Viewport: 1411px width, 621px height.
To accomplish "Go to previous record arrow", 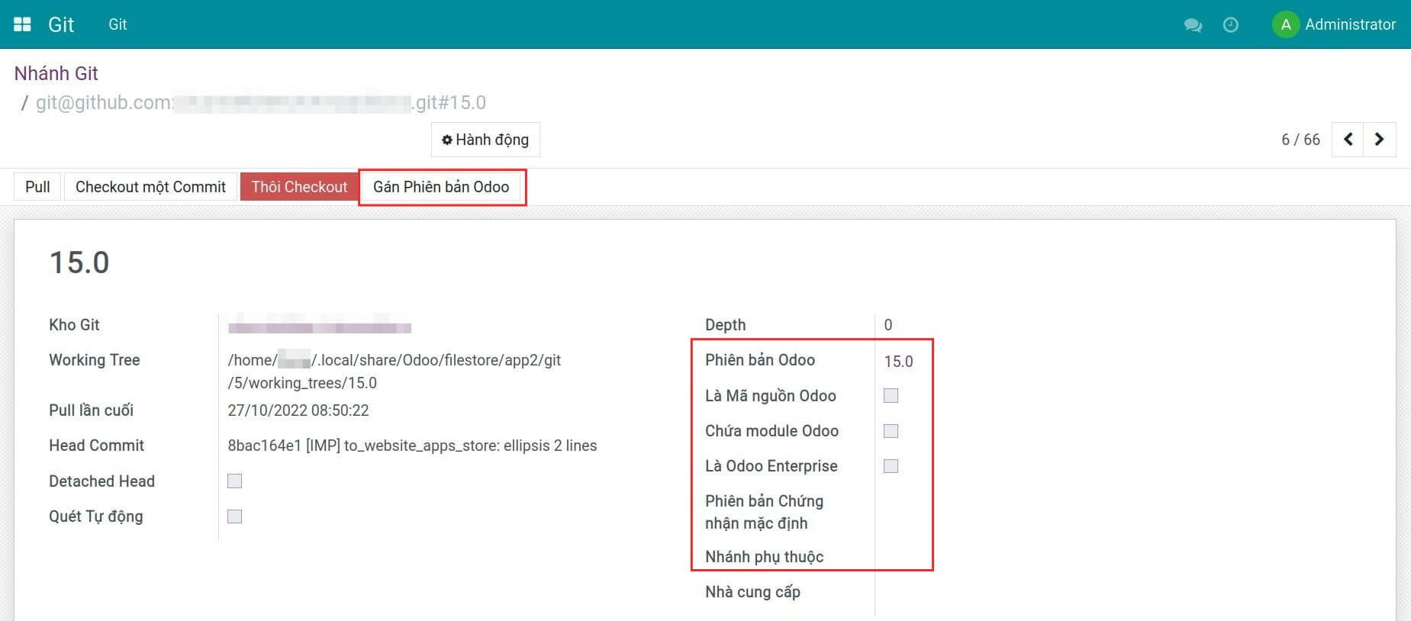I will click(x=1348, y=140).
